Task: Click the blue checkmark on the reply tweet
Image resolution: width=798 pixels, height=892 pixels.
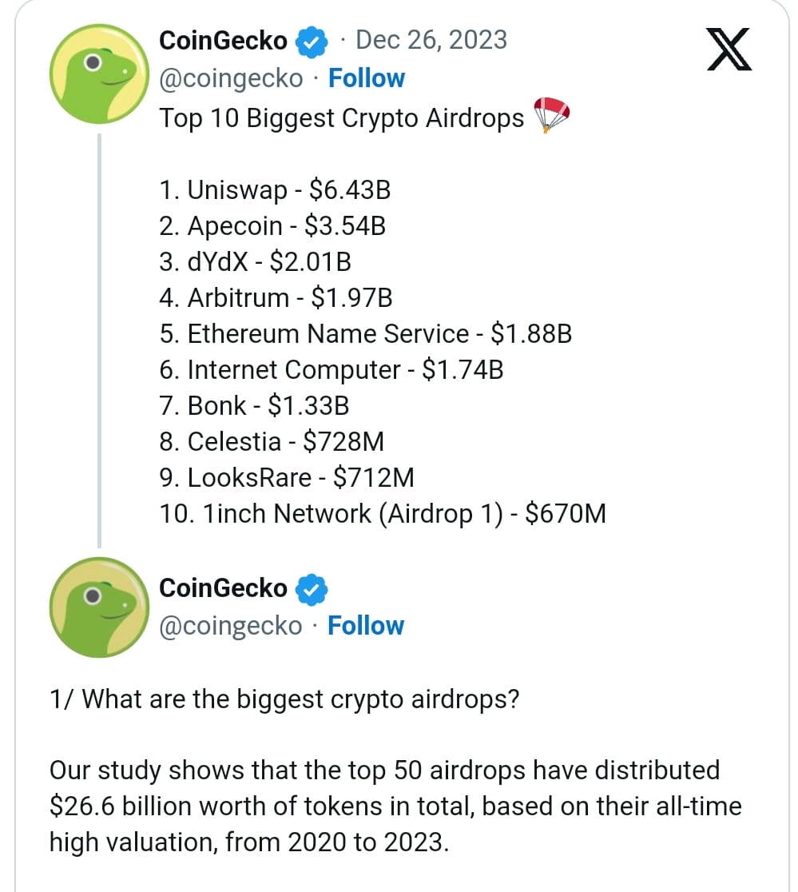Action: (312, 587)
